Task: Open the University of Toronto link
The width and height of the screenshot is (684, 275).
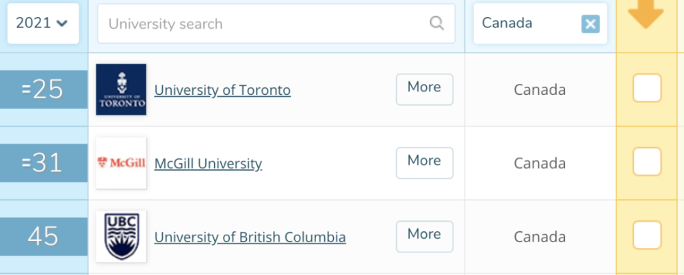Action: click(222, 90)
